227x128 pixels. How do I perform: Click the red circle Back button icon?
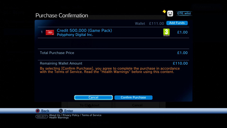click(x=38, y=111)
